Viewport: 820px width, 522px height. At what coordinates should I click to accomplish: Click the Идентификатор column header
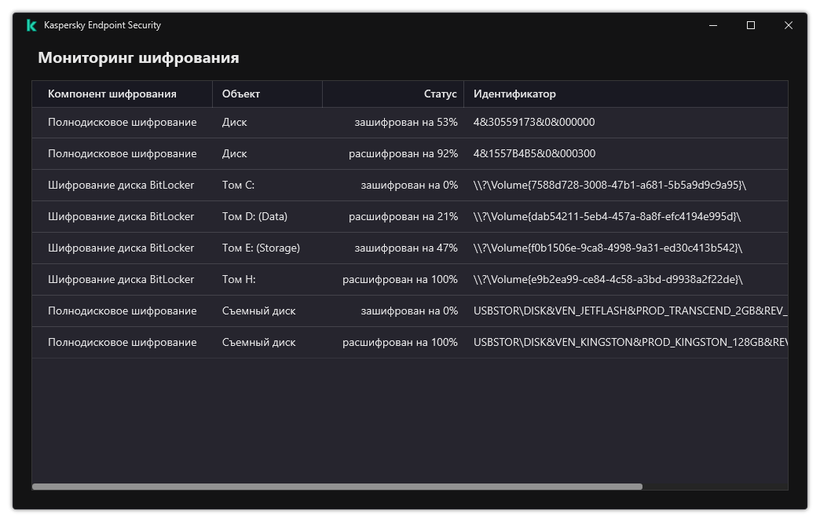coord(514,94)
